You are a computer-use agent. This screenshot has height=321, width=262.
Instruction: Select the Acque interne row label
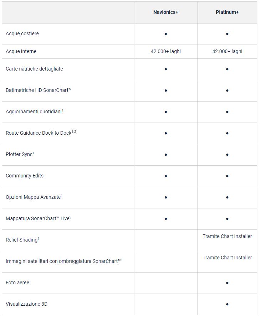[21, 51]
